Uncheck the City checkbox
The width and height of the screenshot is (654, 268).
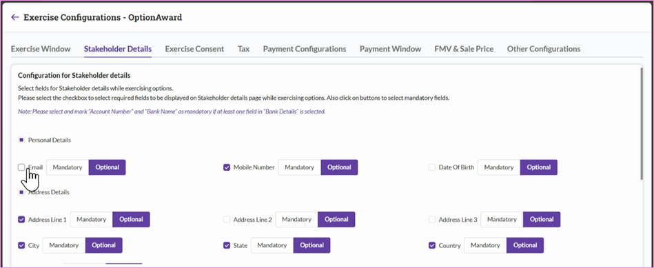21,245
